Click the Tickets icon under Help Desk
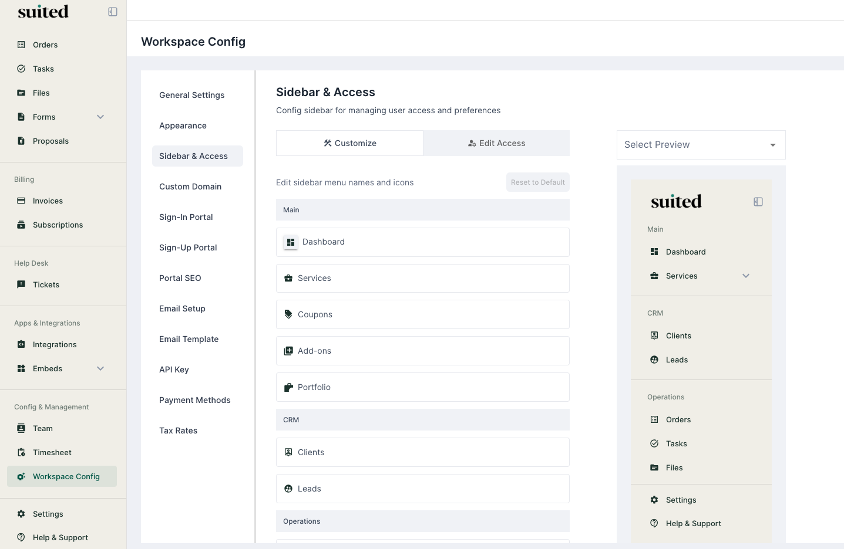 21,284
